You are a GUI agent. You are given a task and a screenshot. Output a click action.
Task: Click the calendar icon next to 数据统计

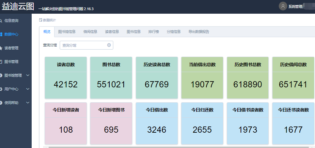point(41,20)
